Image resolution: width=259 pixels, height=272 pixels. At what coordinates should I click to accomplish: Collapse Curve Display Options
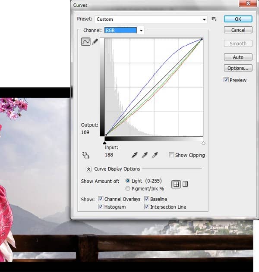click(88, 169)
